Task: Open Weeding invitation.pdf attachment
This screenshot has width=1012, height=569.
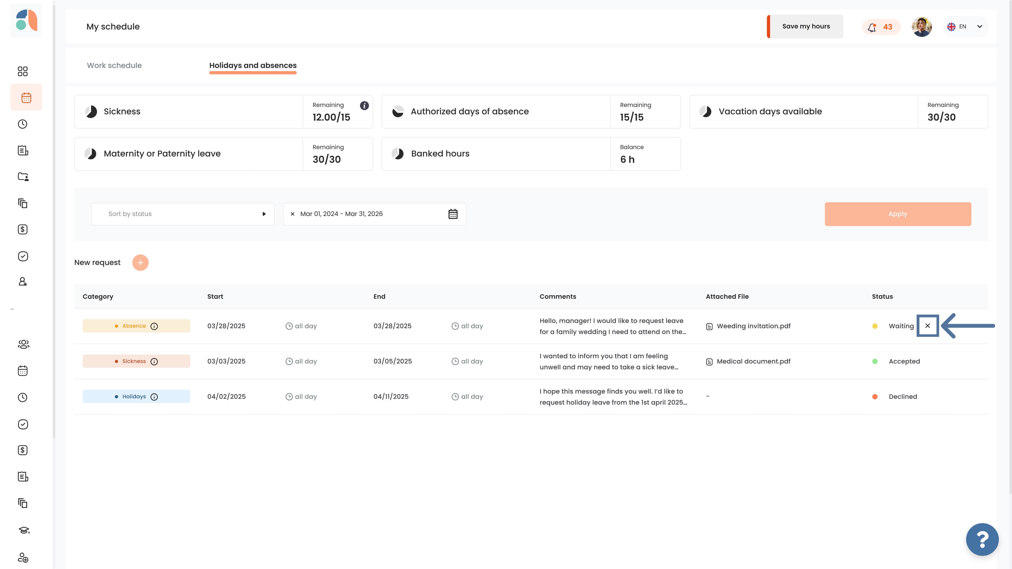Action: (748, 326)
